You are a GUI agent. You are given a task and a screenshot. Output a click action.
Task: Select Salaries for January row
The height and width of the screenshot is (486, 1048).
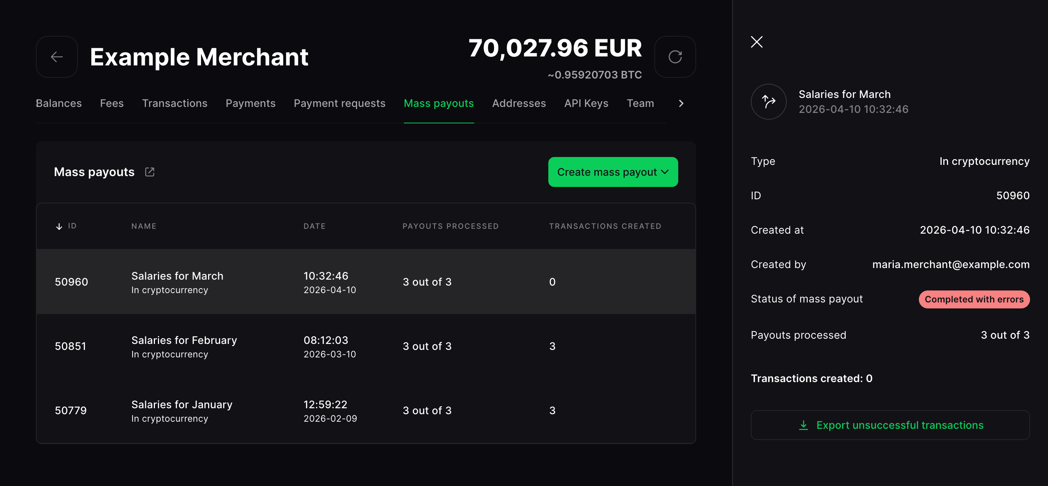[366, 410]
